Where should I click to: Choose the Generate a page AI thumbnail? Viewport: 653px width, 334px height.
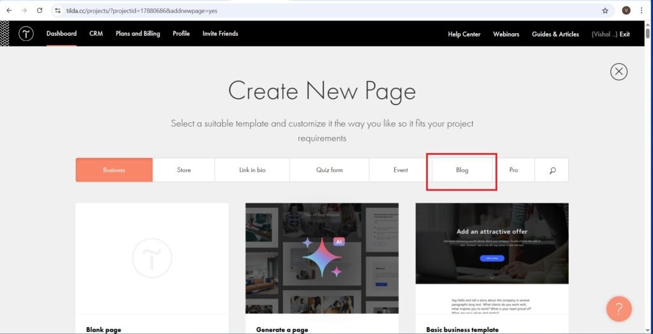[322, 258]
